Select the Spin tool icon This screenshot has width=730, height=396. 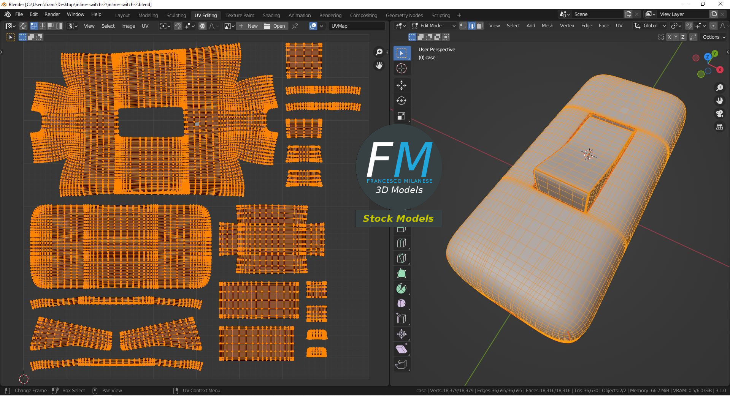pyautogui.click(x=401, y=289)
